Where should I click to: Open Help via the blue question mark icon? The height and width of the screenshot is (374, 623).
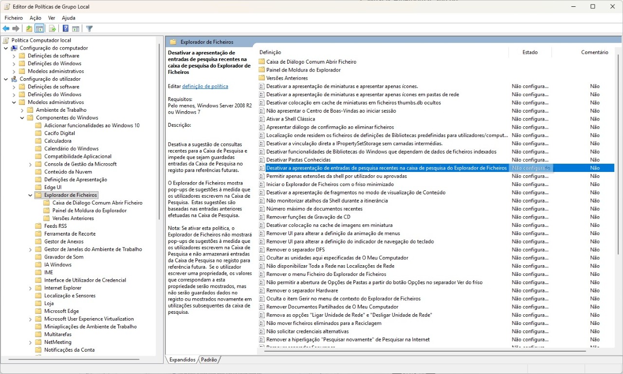point(65,29)
